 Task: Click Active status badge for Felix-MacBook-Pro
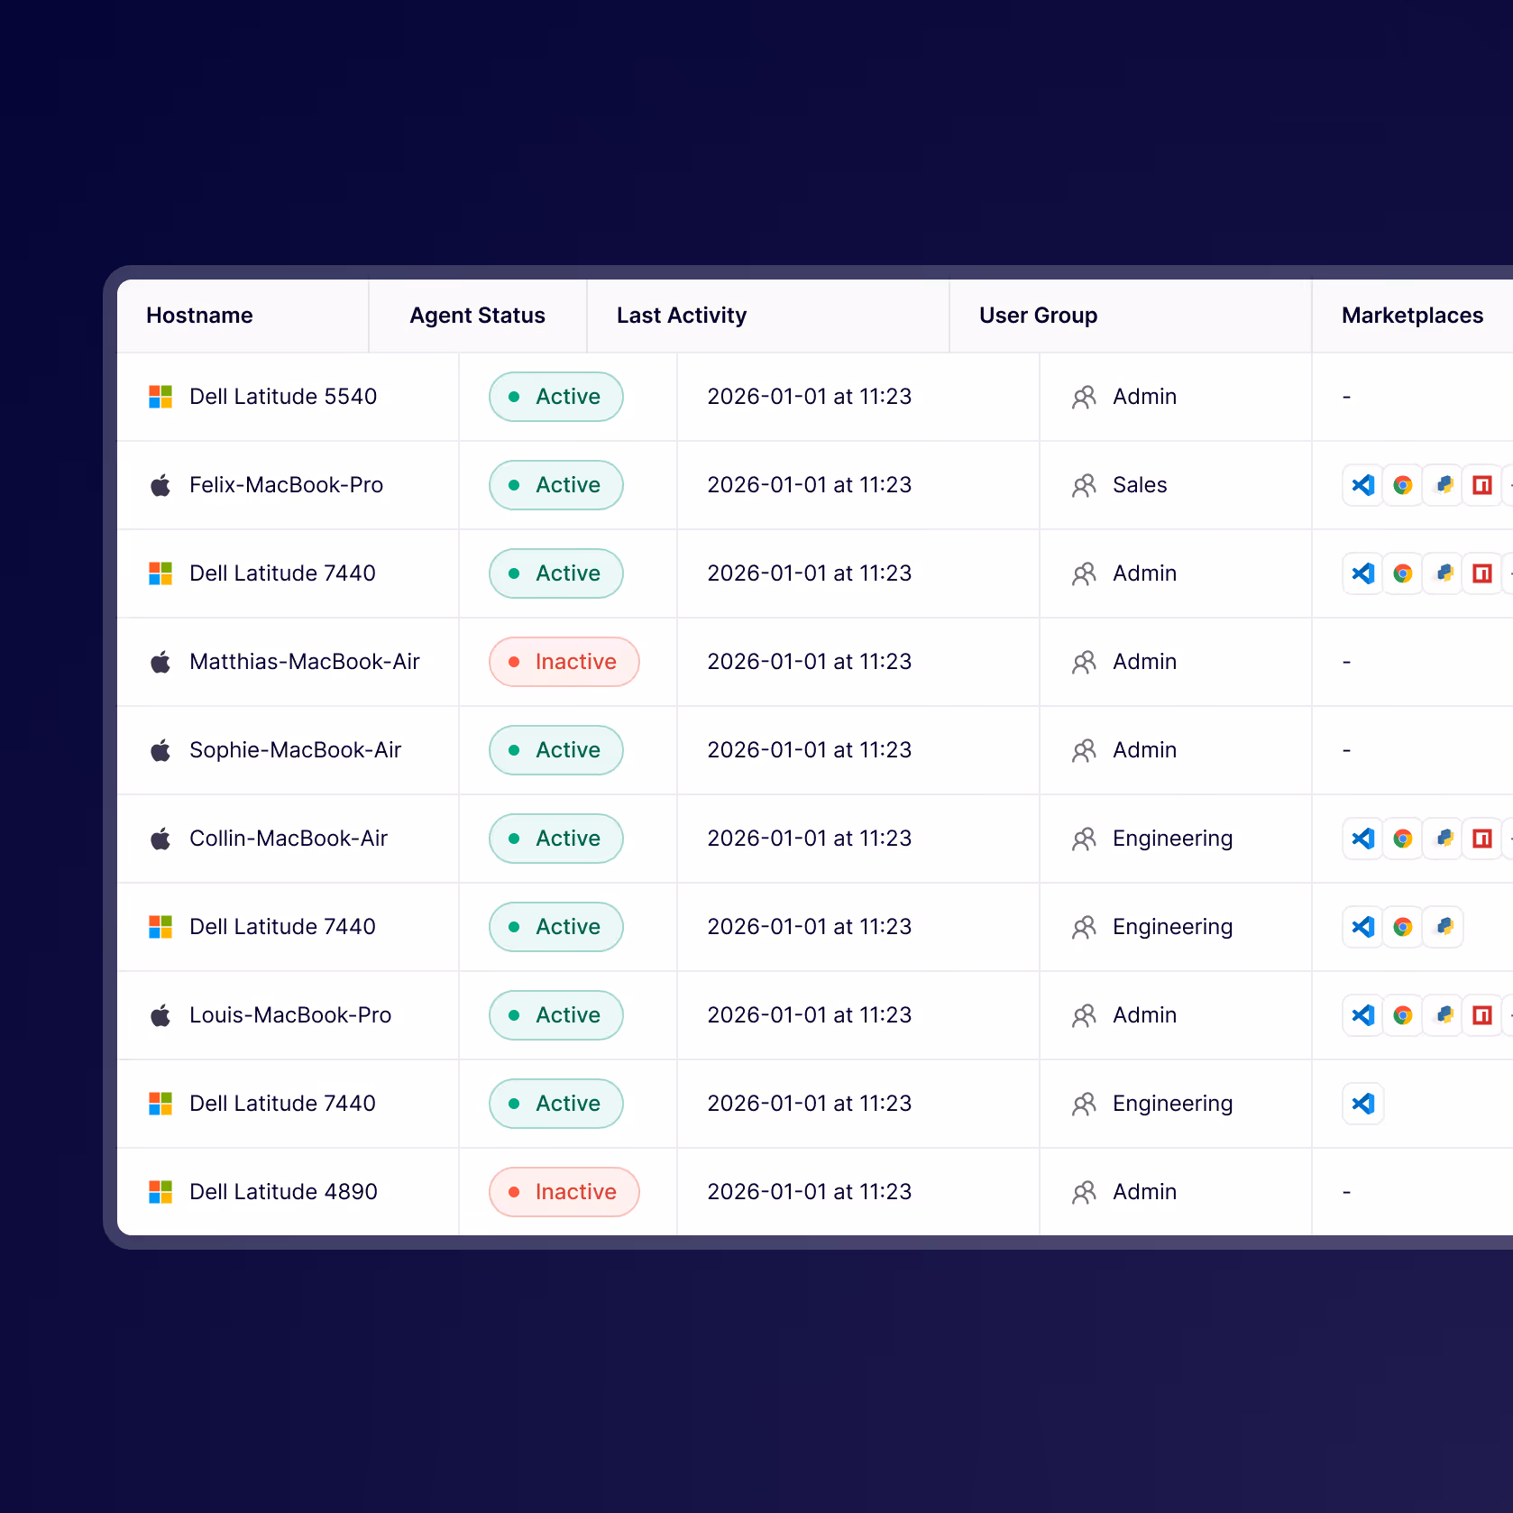[x=556, y=485]
